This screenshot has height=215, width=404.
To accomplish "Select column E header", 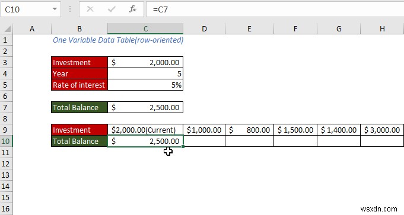I will click(x=249, y=29).
